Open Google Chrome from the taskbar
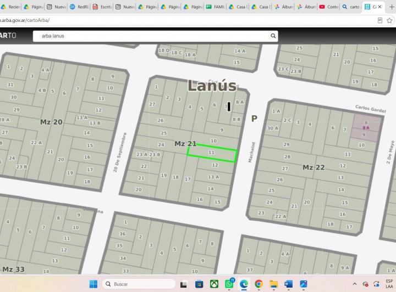The width and height of the screenshot is (396, 292). tap(258, 284)
